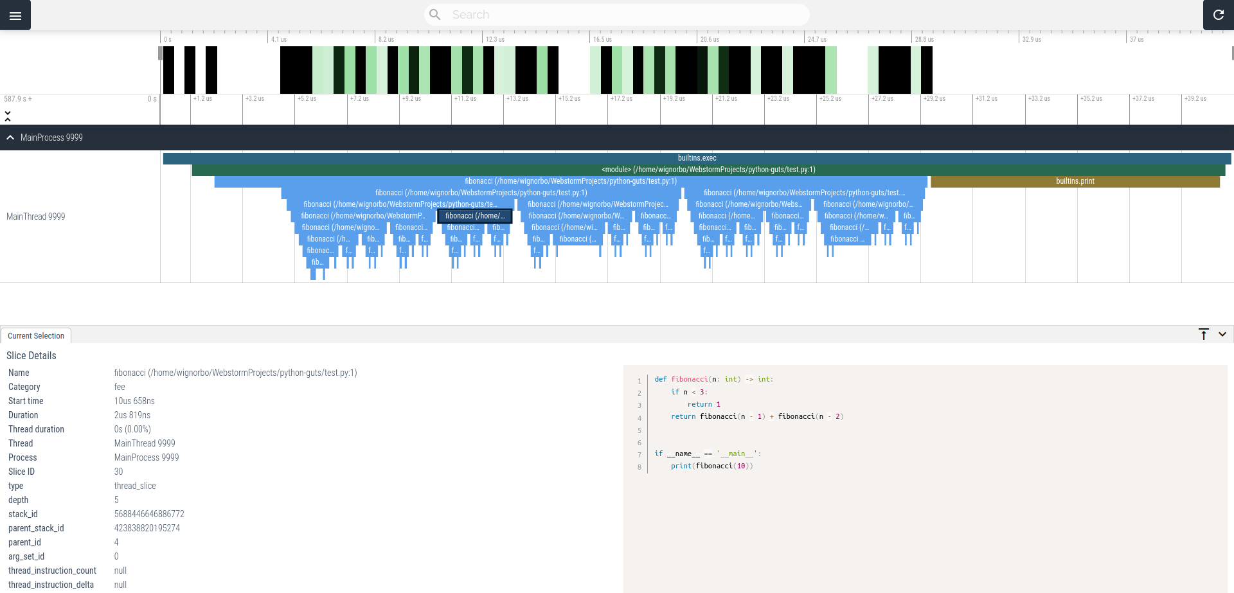Click the stack_id value 5688446646886772
Viewport: 1234px width, 593px height.
click(x=149, y=514)
